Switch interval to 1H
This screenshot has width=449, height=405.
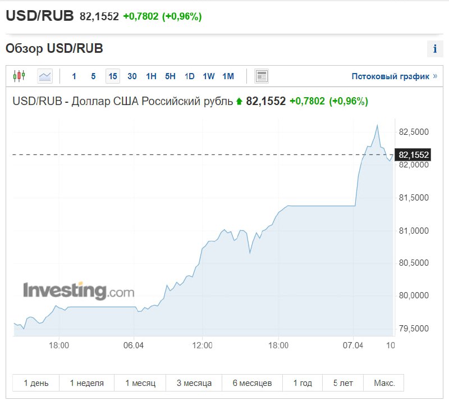tap(151, 76)
